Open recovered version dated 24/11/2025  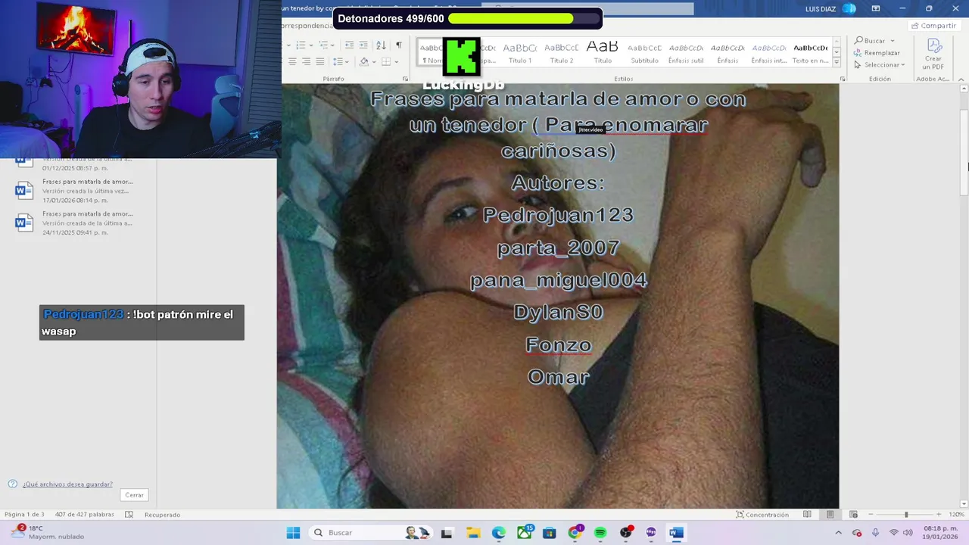tap(74, 223)
